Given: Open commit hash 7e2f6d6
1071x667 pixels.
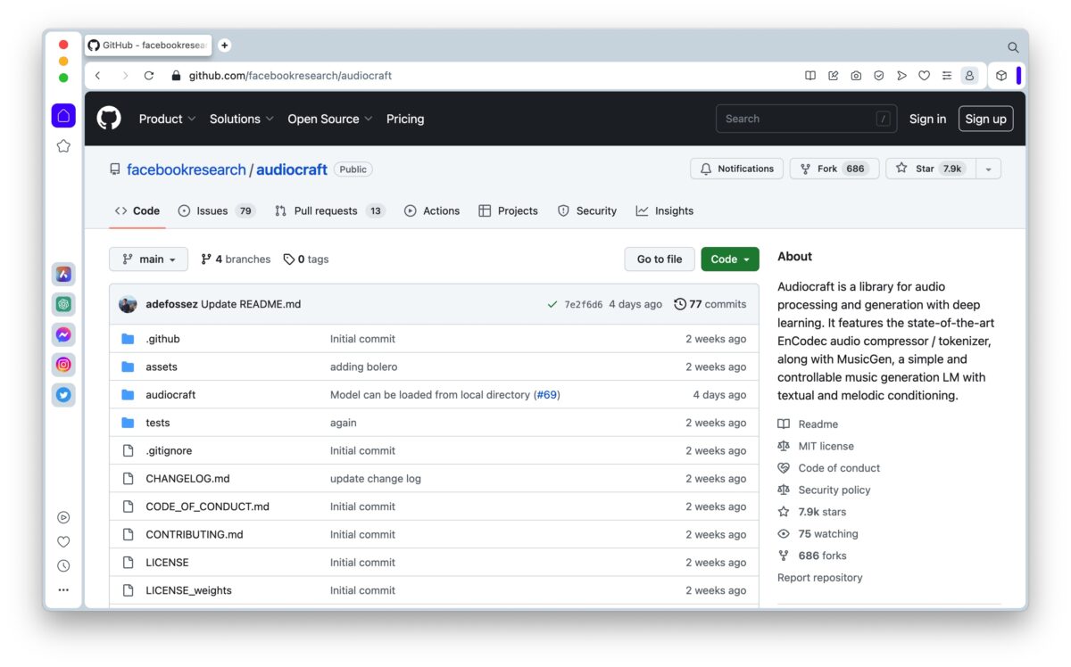Looking at the screenshot, I should coord(583,305).
